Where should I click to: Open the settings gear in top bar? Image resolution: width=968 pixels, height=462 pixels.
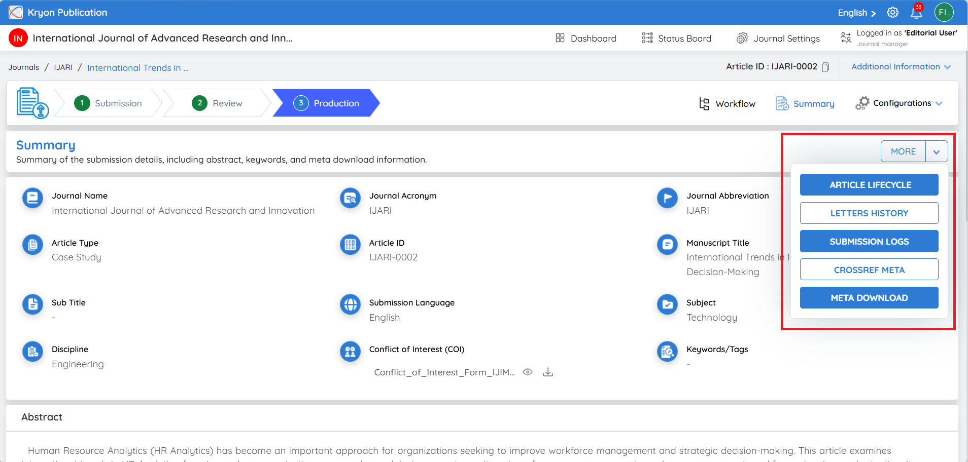coord(893,13)
